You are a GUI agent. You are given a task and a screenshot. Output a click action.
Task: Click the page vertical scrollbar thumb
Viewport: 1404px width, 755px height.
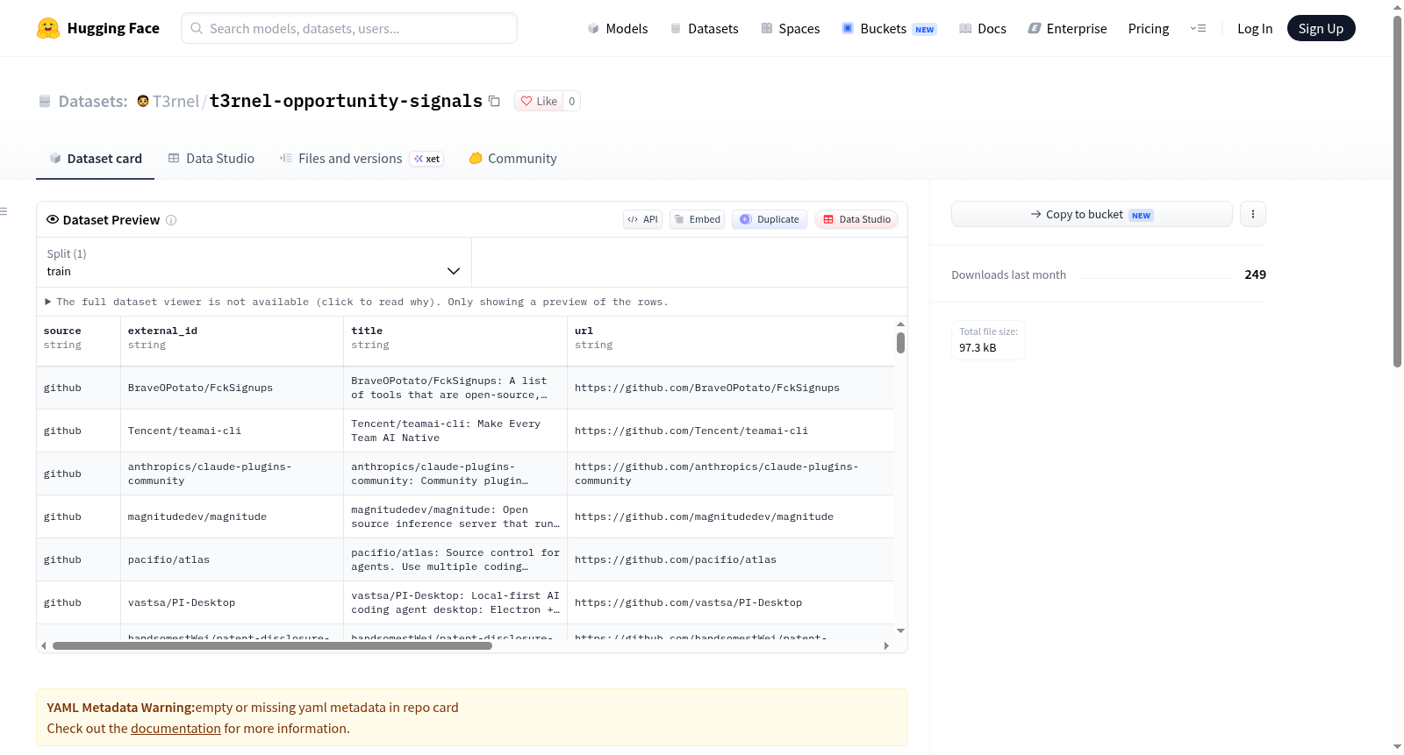(x=1398, y=191)
